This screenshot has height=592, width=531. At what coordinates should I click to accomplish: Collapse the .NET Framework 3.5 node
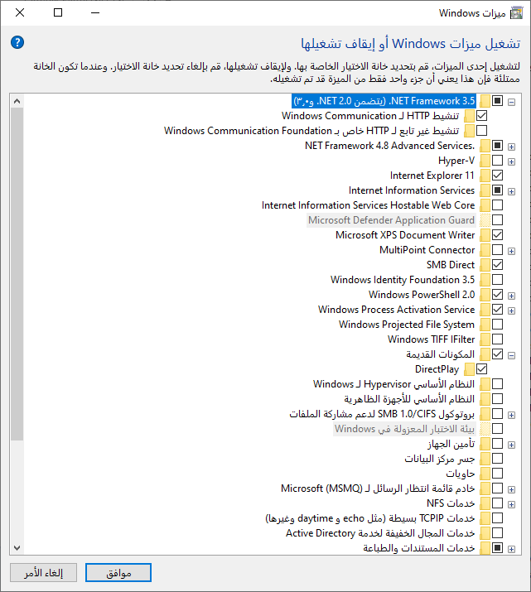(x=511, y=102)
